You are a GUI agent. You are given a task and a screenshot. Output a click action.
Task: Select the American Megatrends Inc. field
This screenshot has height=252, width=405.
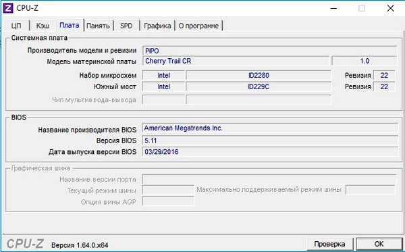(270, 128)
